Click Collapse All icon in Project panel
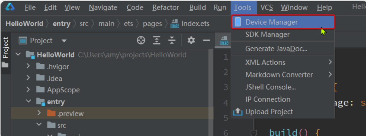The image size is (366, 136). point(172,41)
